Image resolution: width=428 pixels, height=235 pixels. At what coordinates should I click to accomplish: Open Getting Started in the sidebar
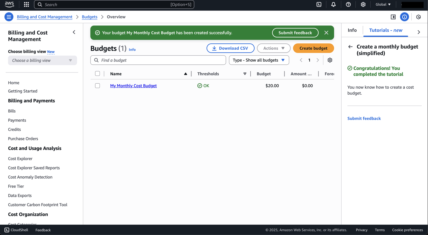click(x=23, y=91)
